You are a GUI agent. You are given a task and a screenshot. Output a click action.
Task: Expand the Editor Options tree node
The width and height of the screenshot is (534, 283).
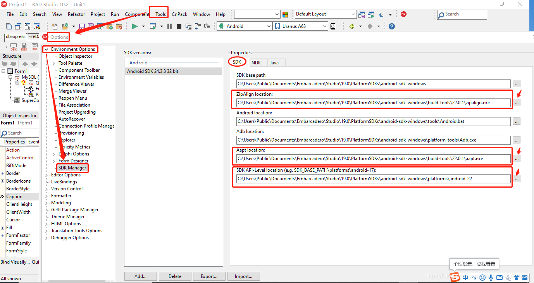(47, 175)
